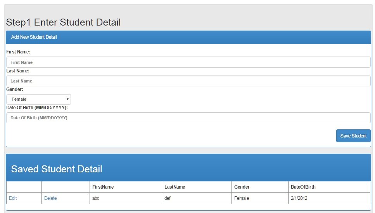Click the 'First Name:' label
Screen dimensions: 375x213
point(18,52)
